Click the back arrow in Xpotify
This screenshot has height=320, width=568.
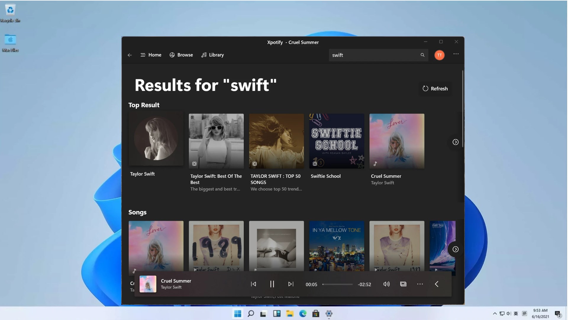point(130,55)
